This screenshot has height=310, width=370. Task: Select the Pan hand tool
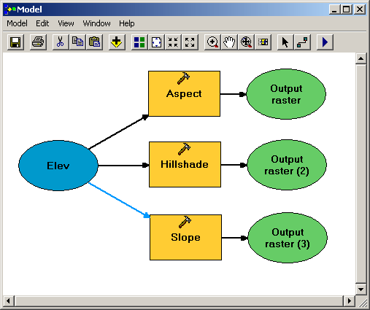pos(229,42)
